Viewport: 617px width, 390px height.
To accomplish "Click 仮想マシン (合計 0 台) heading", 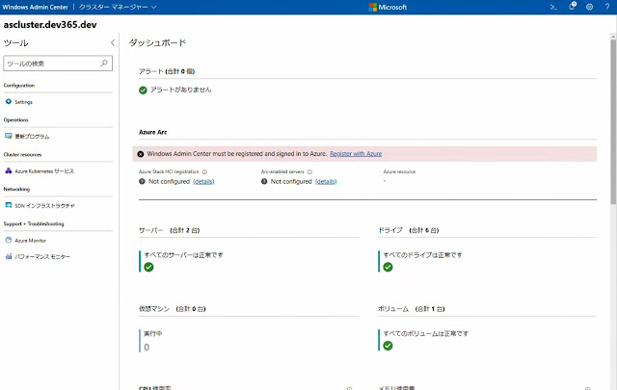I will tap(172, 309).
